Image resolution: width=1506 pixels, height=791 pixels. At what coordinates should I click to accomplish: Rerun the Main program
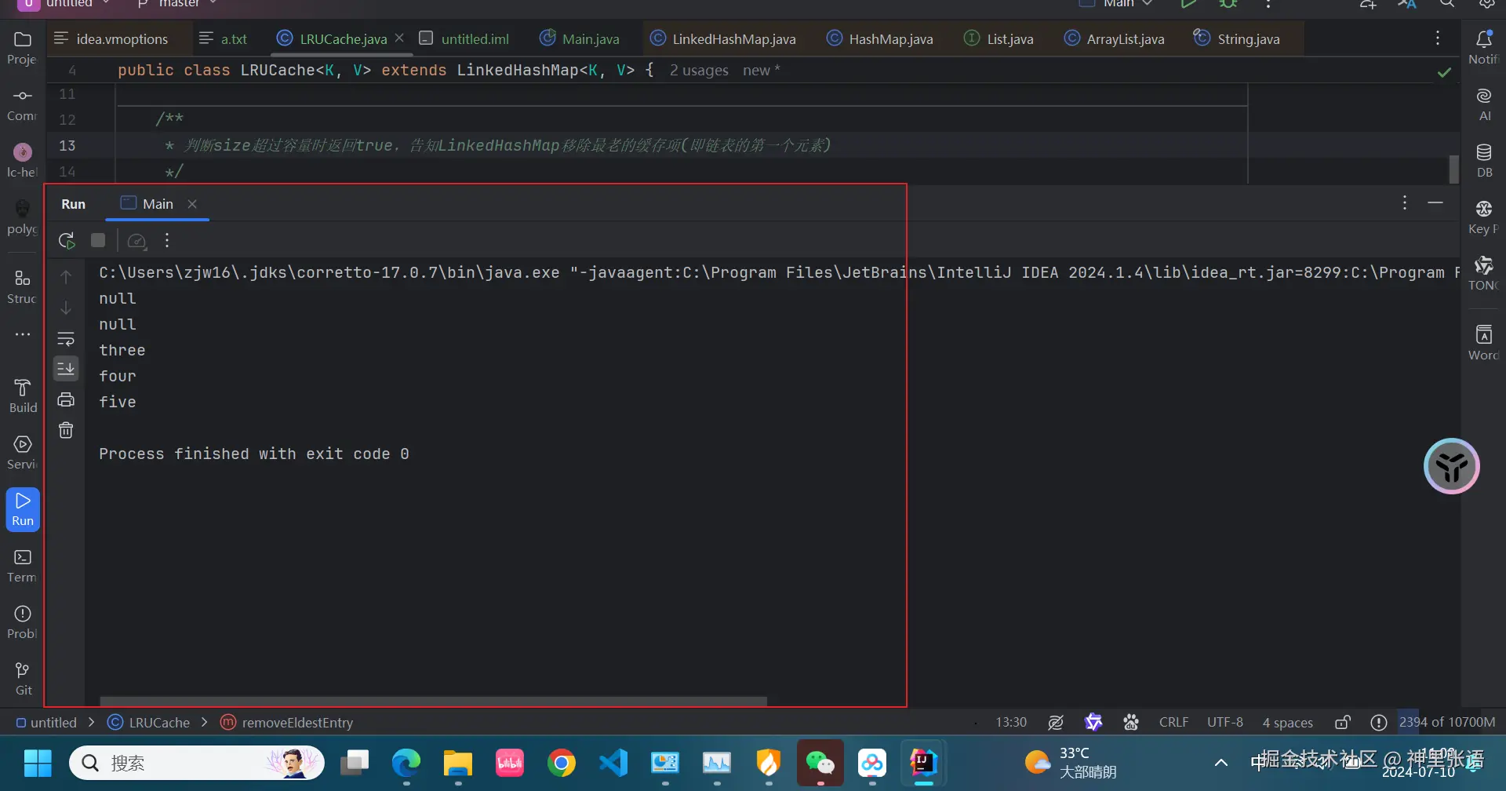click(67, 241)
